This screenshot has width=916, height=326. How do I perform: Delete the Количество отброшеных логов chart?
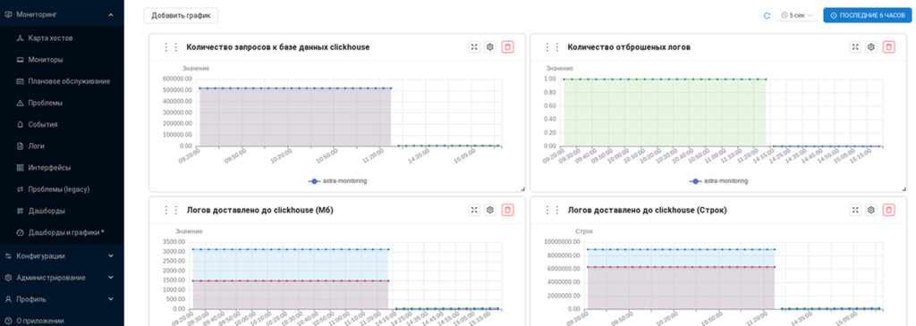(x=888, y=47)
